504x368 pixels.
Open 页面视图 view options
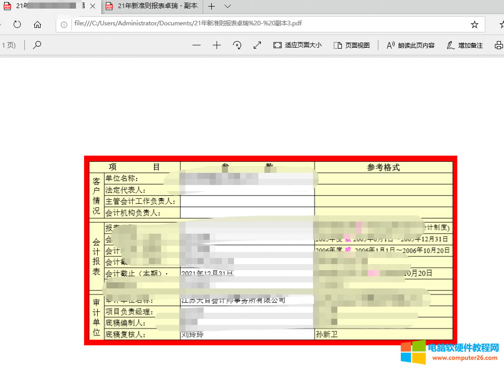point(352,45)
